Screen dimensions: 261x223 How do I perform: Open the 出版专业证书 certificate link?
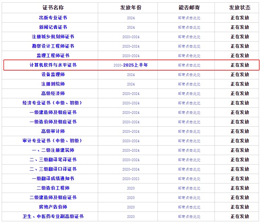pos(53,18)
